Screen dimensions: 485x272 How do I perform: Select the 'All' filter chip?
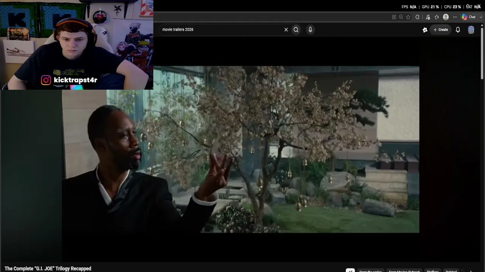point(350,271)
